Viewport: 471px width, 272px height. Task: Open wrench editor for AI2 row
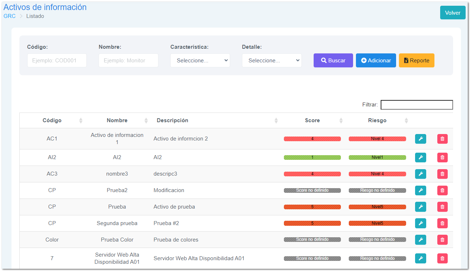coord(420,157)
